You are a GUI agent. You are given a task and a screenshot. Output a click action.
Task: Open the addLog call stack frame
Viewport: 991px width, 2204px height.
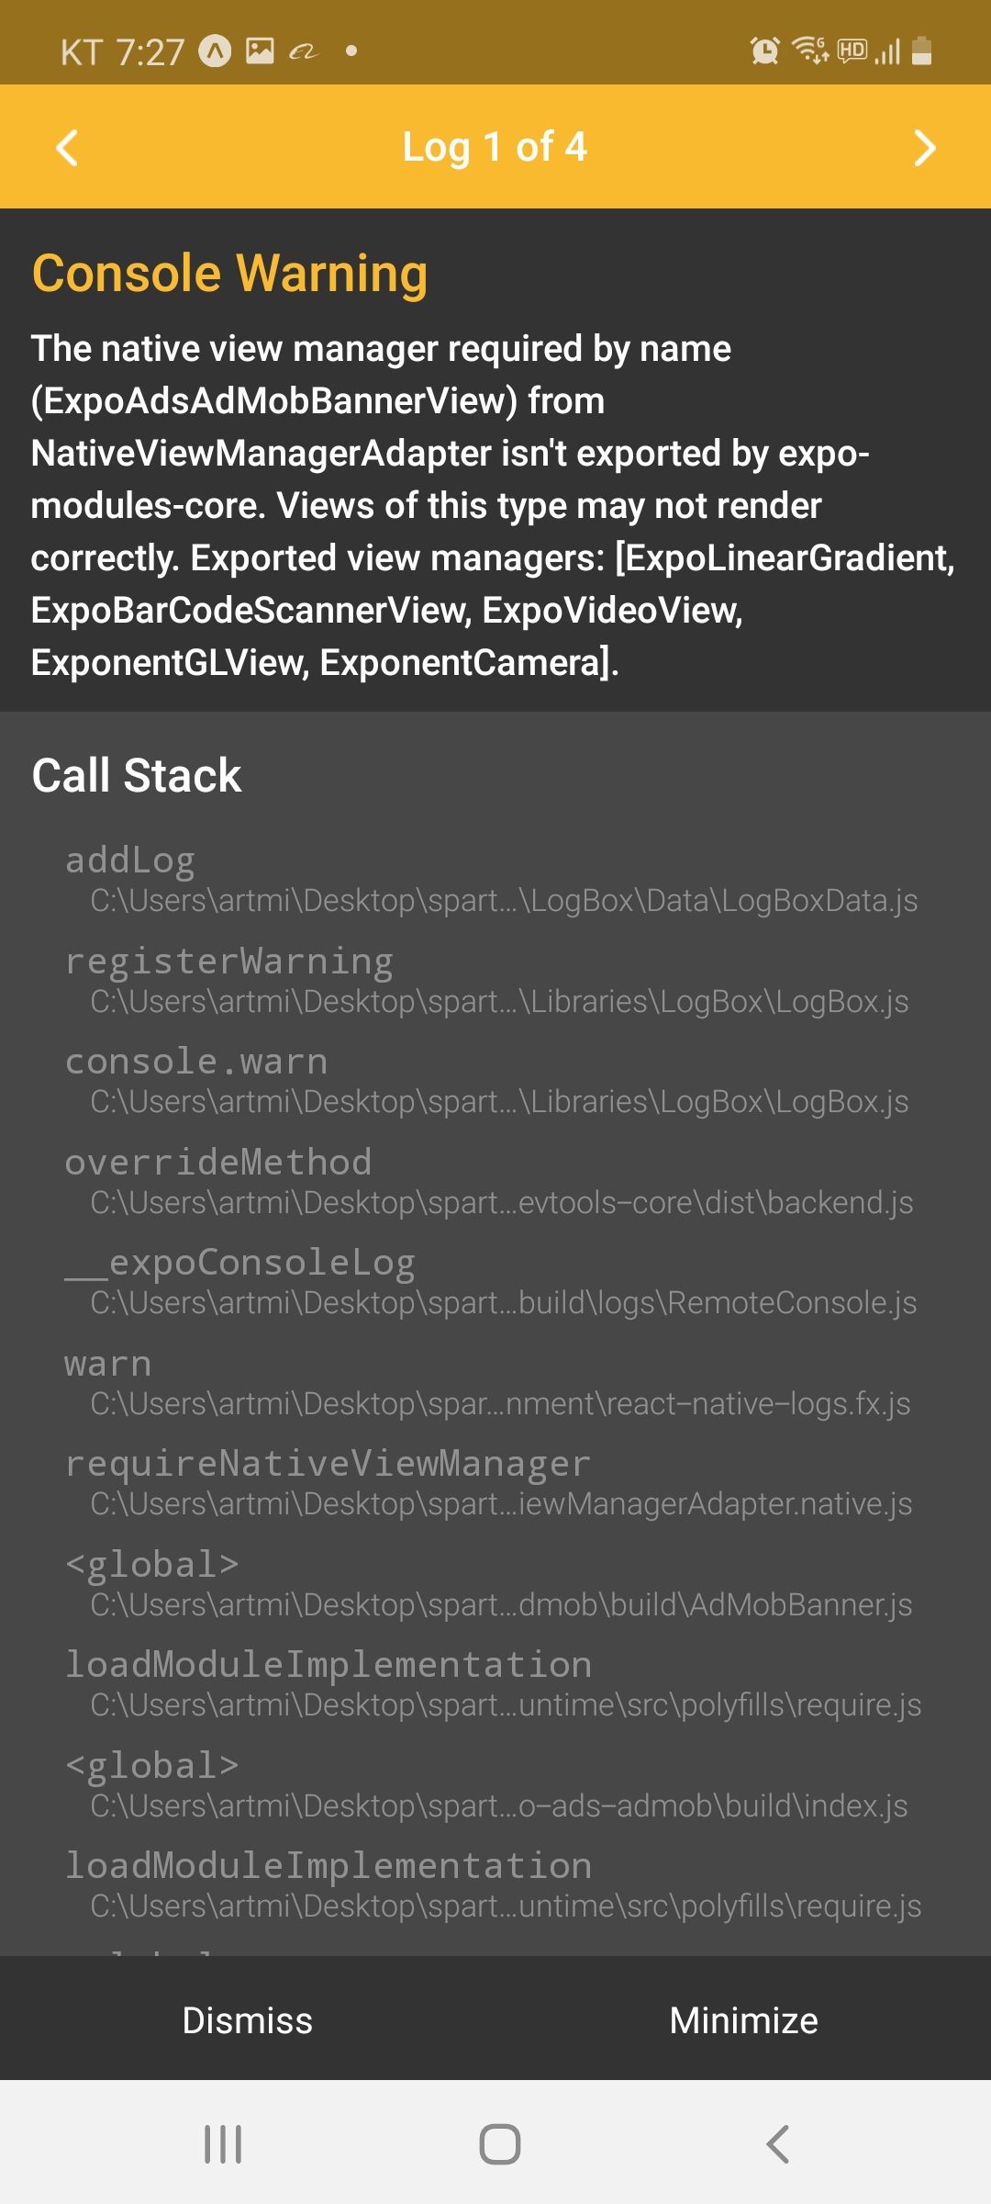point(495,880)
